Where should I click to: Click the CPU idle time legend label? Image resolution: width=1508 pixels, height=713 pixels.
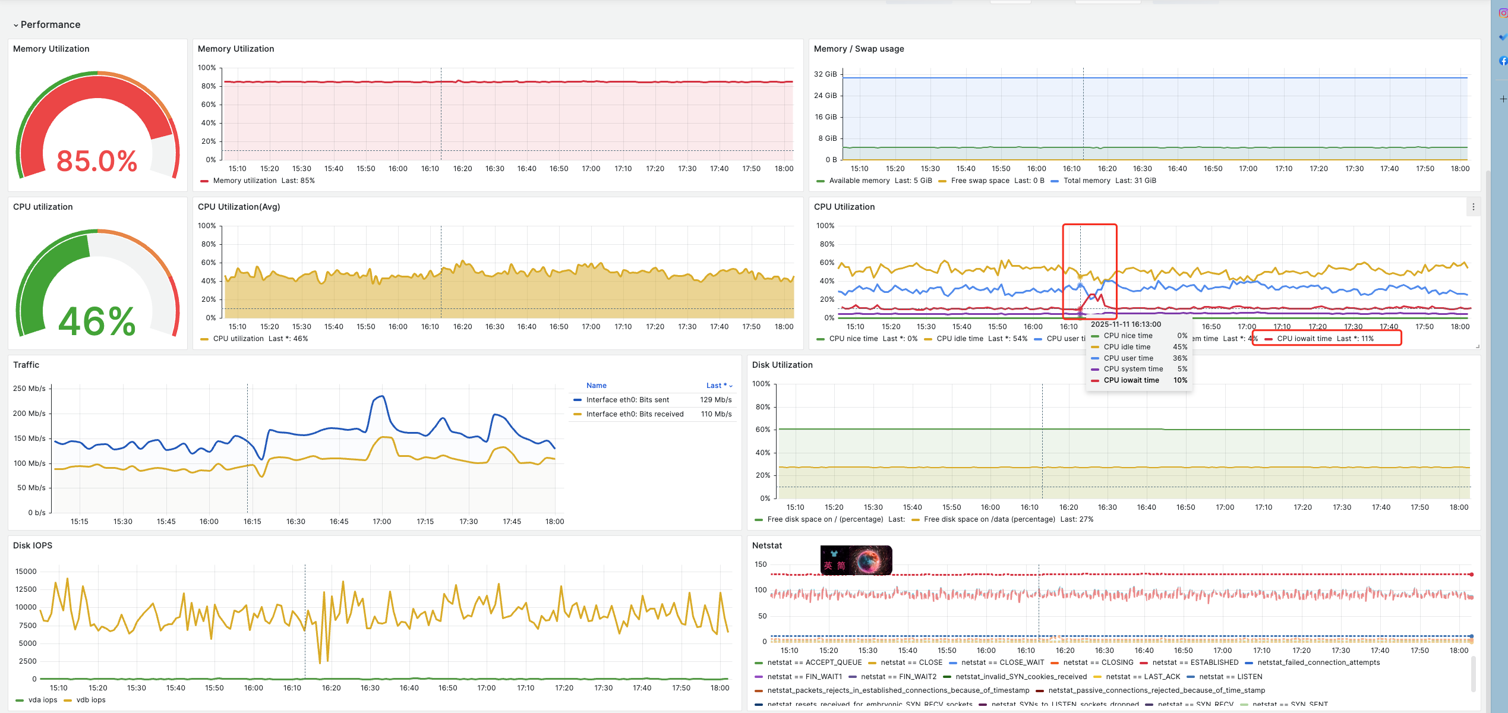pos(960,339)
